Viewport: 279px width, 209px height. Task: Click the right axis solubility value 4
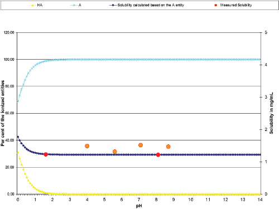[x=266, y=65]
